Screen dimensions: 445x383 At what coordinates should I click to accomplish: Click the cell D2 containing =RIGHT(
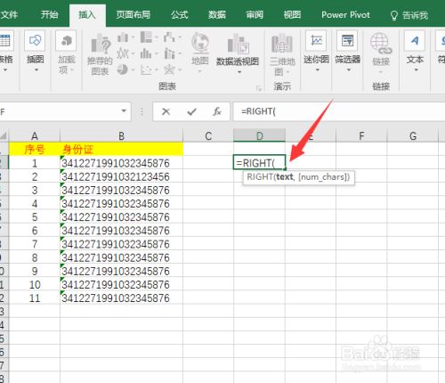pyautogui.click(x=259, y=163)
